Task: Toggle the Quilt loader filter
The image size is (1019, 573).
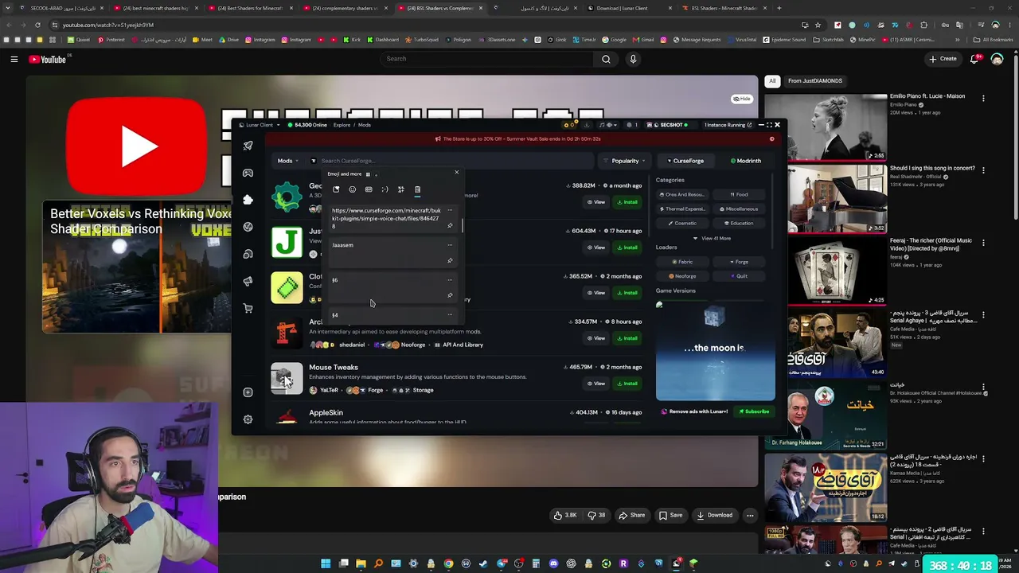Action: point(739,276)
